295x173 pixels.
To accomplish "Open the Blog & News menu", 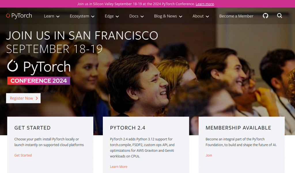I will coord(168,16).
